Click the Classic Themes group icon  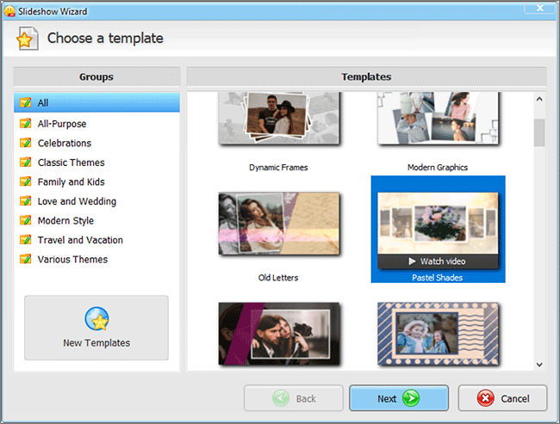coord(26,163)
